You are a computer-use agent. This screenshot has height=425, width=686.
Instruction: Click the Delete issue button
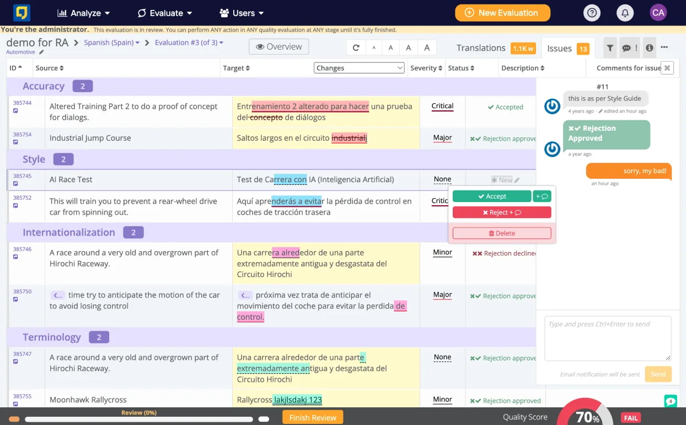pyautogui.click(x=502, y=233)
